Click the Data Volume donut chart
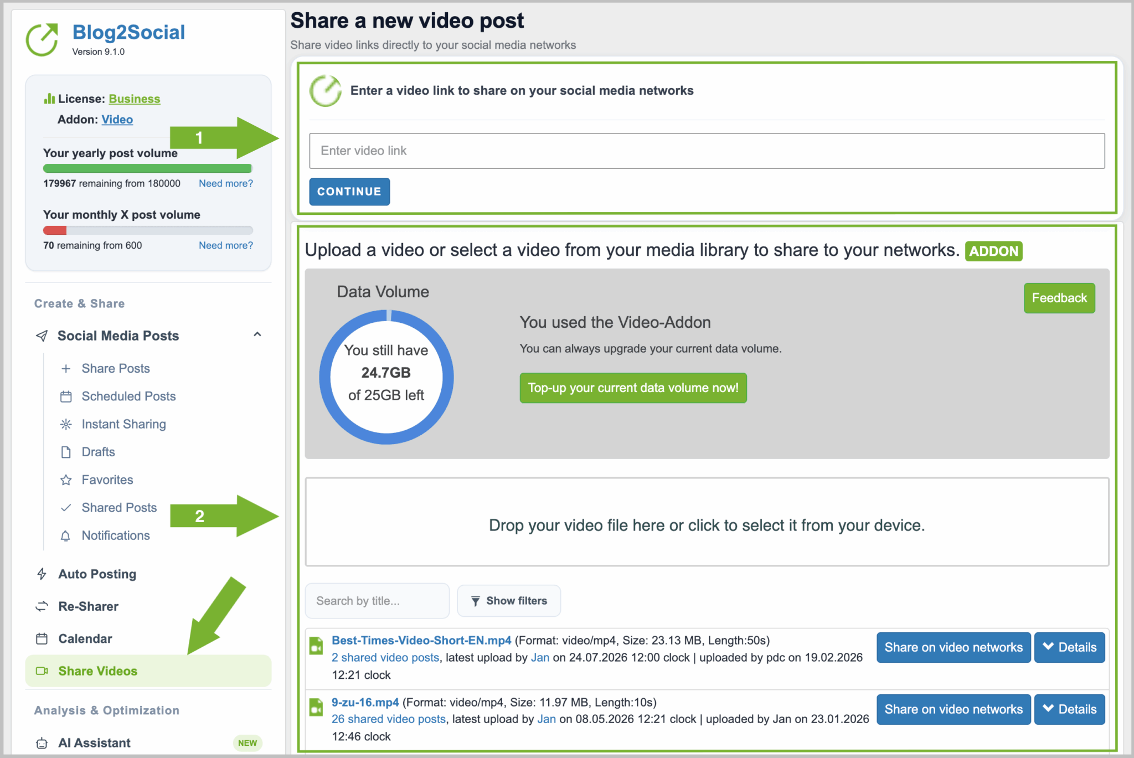The height and width of the screenshot is (758, 1134). point(386,377)
